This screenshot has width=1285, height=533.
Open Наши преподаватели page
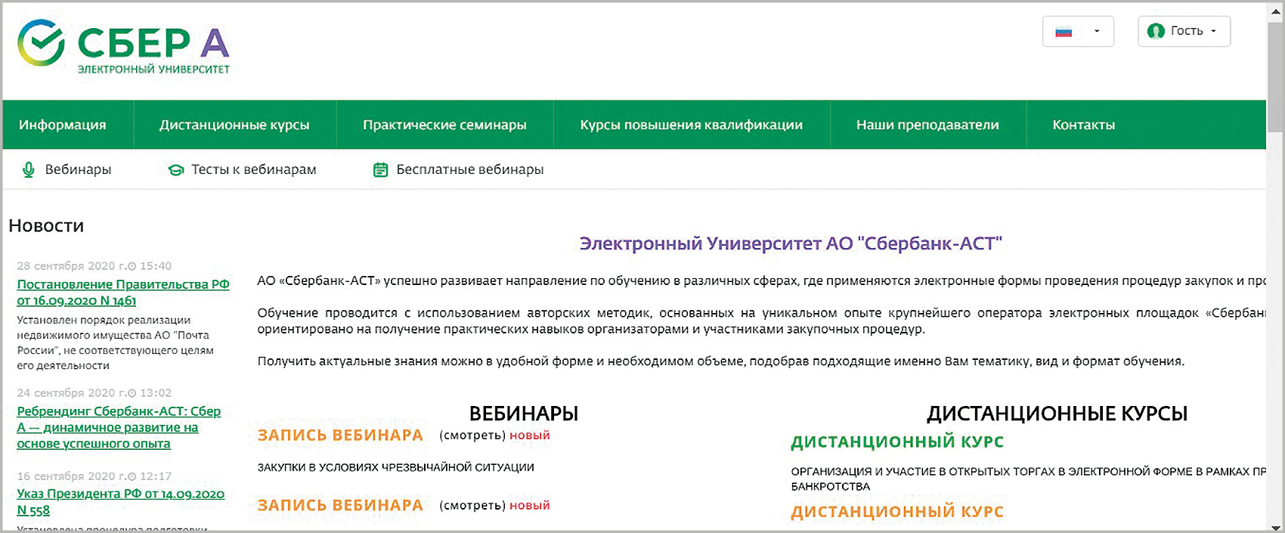pos(927,125)
